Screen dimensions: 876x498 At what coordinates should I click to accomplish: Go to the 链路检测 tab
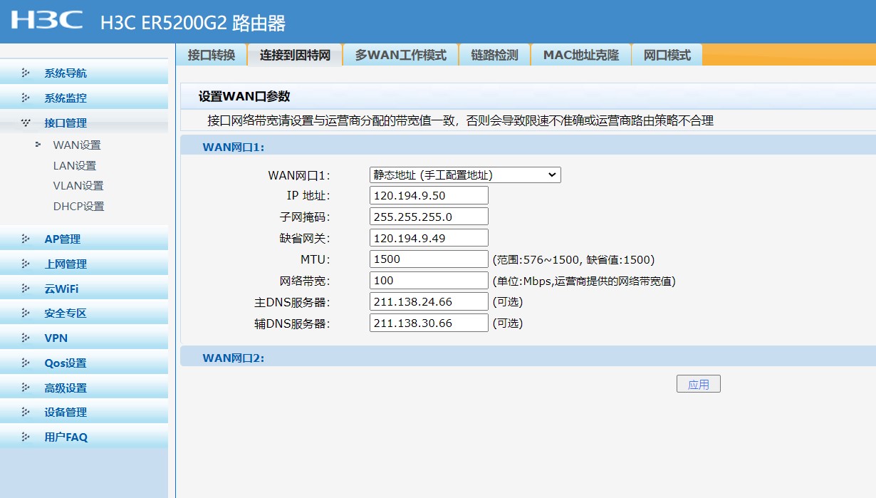tap(494, 55)
